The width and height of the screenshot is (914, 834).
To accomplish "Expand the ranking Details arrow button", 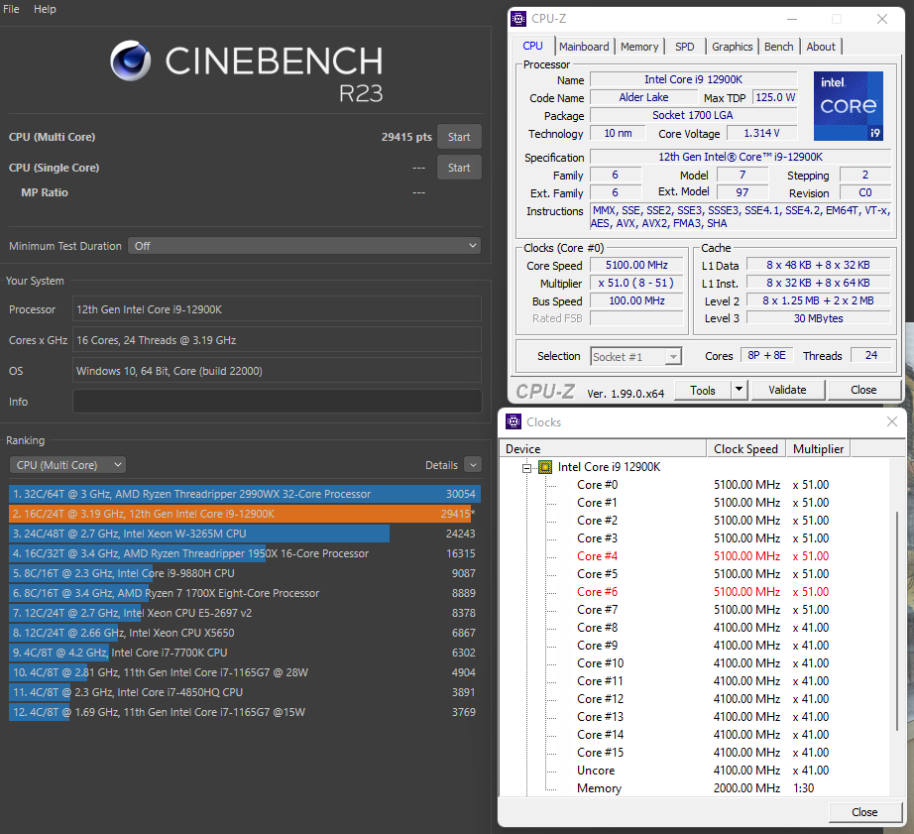I will point(473,465).
